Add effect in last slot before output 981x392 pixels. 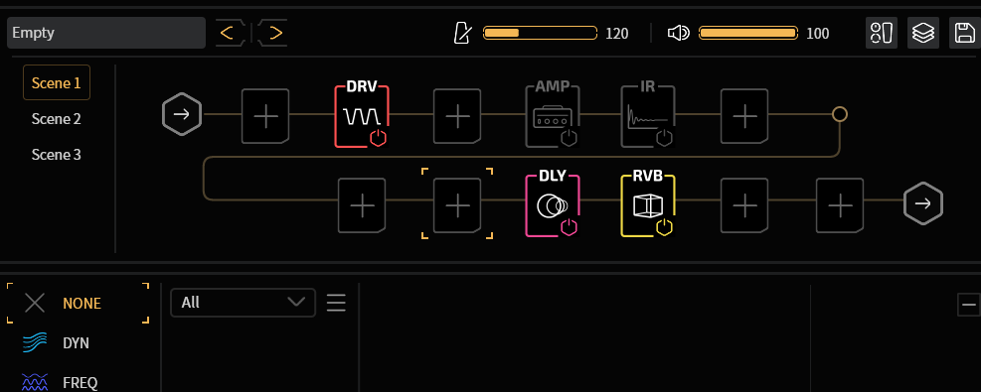click(840, 205)
